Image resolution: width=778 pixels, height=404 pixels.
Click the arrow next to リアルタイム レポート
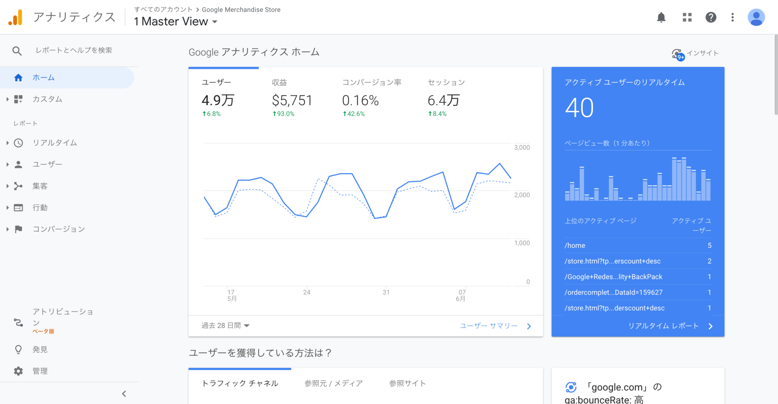click(710, 326)
